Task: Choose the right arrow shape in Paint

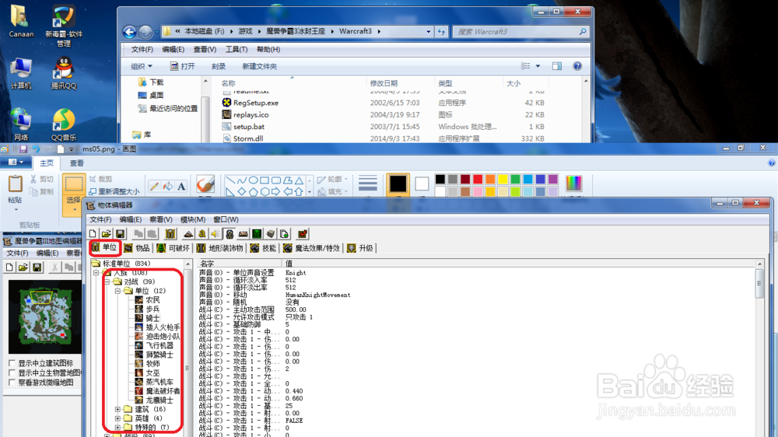Action: tap(276, 191)
